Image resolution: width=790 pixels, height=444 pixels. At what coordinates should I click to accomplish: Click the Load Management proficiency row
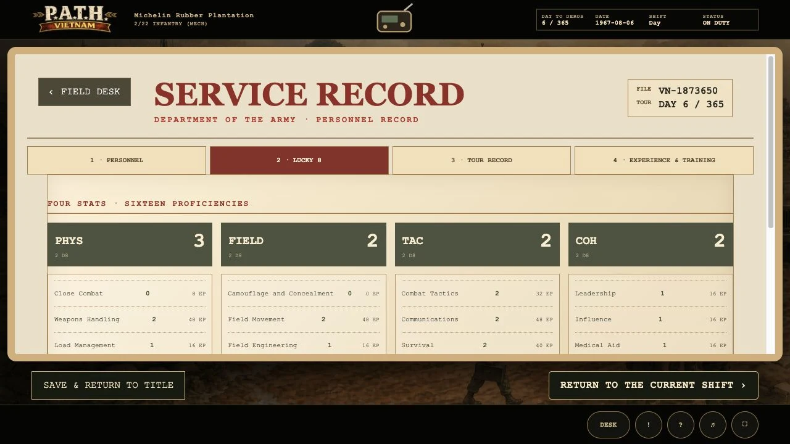130,345
